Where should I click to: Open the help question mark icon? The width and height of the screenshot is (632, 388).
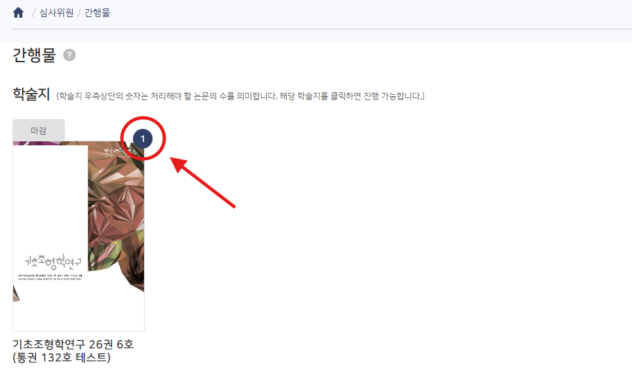[69, 55]
